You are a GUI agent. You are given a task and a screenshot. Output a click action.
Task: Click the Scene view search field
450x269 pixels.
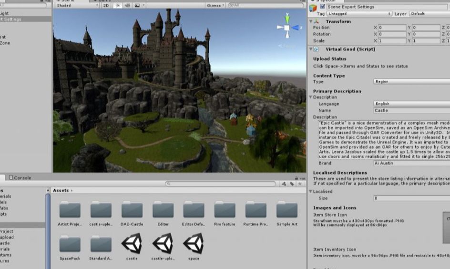point(266,5)
